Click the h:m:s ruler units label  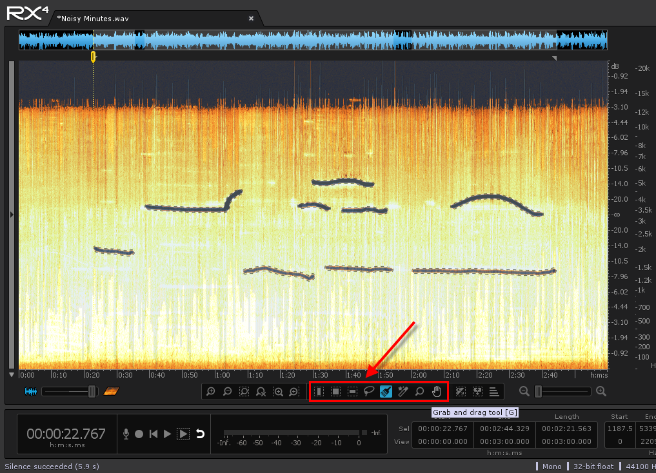(599, 375)
